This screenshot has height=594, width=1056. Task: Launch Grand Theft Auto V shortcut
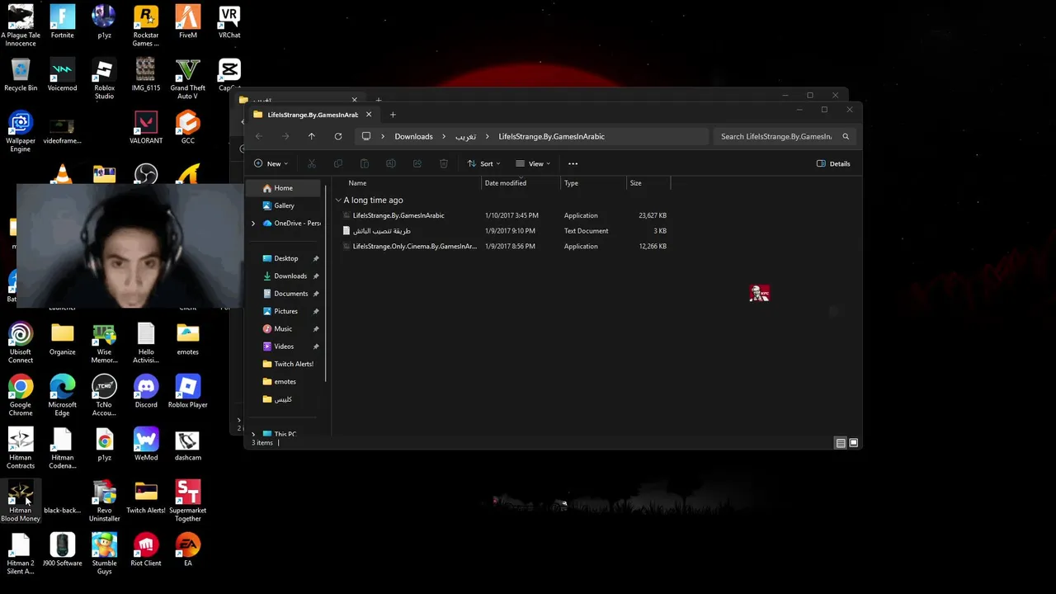[187, 79]
